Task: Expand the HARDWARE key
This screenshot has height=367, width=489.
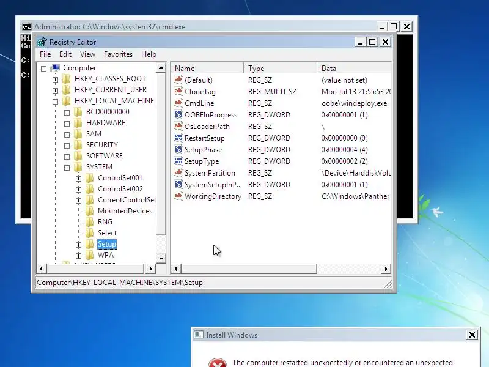Action: click(x=67, y=124)
